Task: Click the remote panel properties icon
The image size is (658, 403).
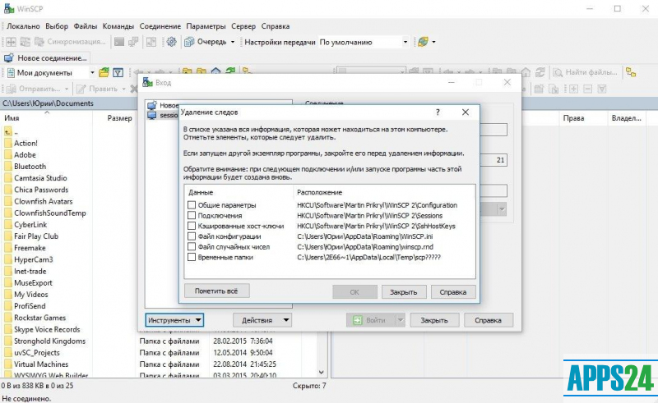Action: (x=554, y=89)
